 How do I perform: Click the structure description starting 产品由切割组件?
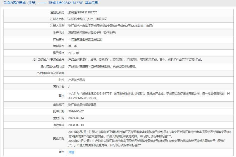(x=135, y=60)
